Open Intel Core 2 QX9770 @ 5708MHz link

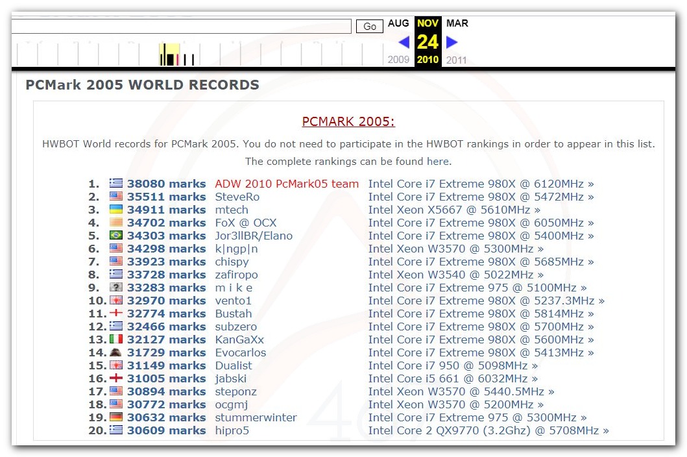pos(488,430)
